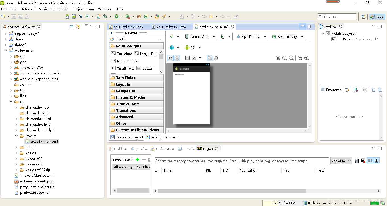Viewport: 387px width, 206px height.
Task: Click the Quick Access field
Action: [x=337, y=17]
